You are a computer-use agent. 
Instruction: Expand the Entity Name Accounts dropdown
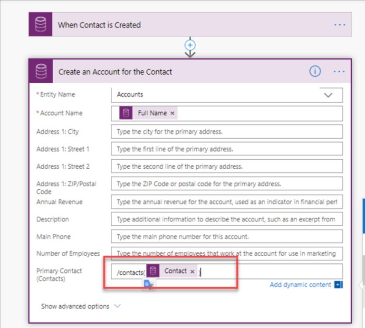click(x=328, y=95)
